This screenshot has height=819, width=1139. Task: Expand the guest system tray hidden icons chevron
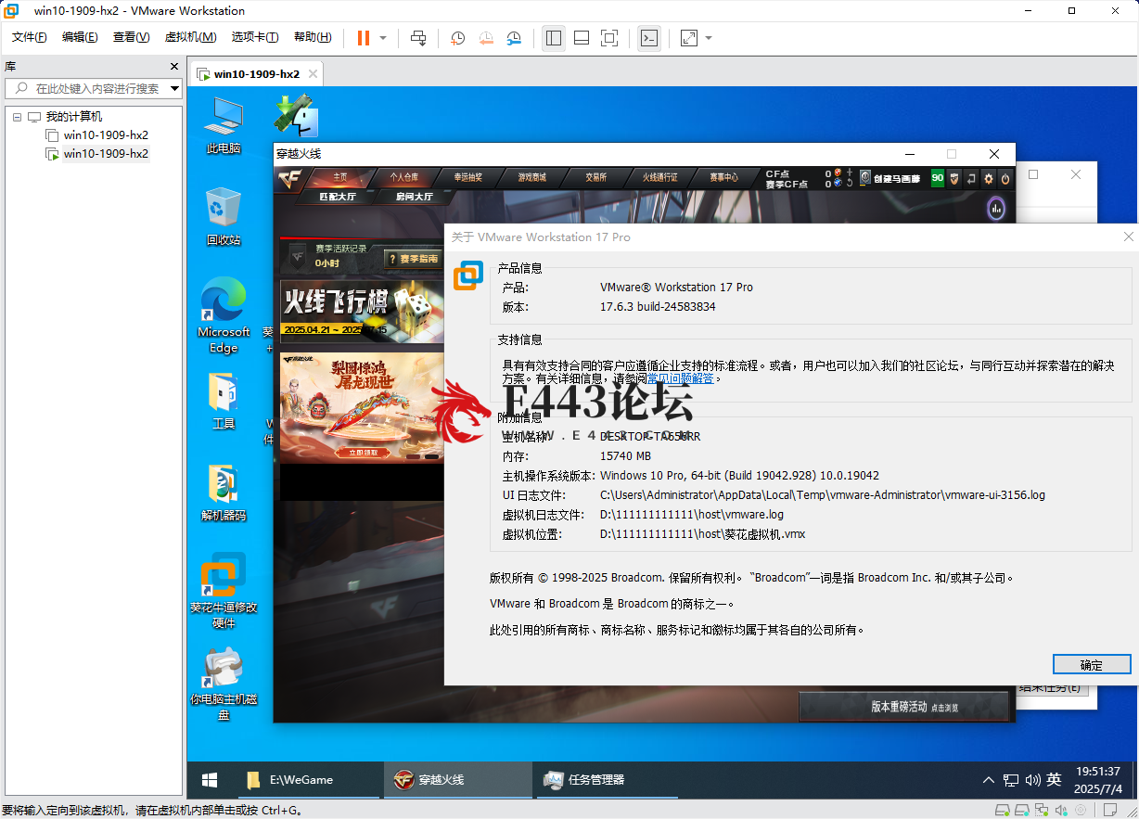pyautogui.click(x=990, y=780)
